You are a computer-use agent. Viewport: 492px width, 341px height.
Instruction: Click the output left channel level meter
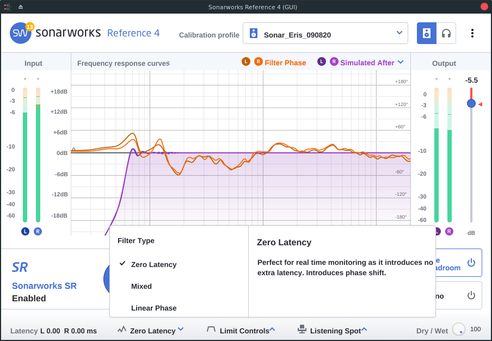pyautogui.click(x=436, y=155)
